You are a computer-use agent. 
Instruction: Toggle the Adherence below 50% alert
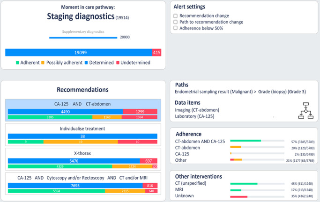tap(176, 28)
